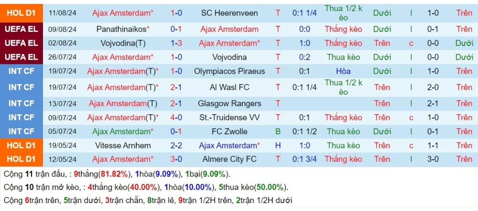The width and height of the screenshot is (478, 211).
Task: Select the B result in Zwolle row
Action: pos(278,131)
